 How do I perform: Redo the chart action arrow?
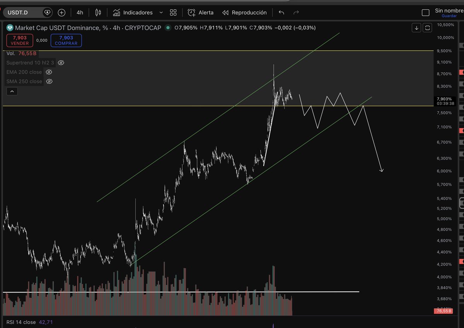tap(296, 12)
